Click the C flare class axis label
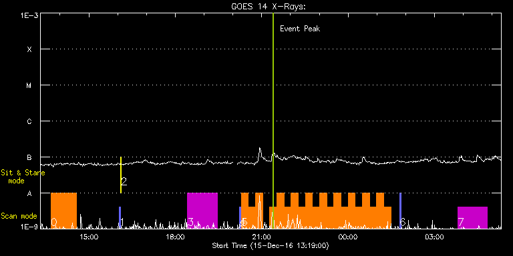The height and width of the screenshot is (256, 513). pyautogui.click(x=29, y=121)
